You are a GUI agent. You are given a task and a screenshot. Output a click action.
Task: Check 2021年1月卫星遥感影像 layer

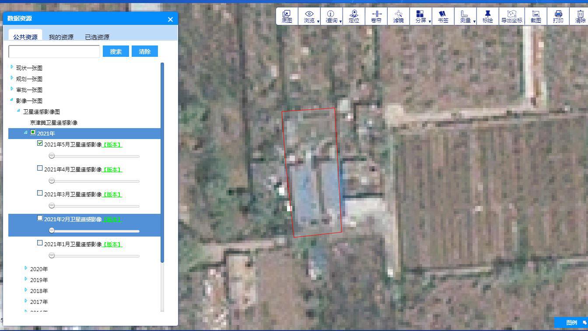pos(40,243)
